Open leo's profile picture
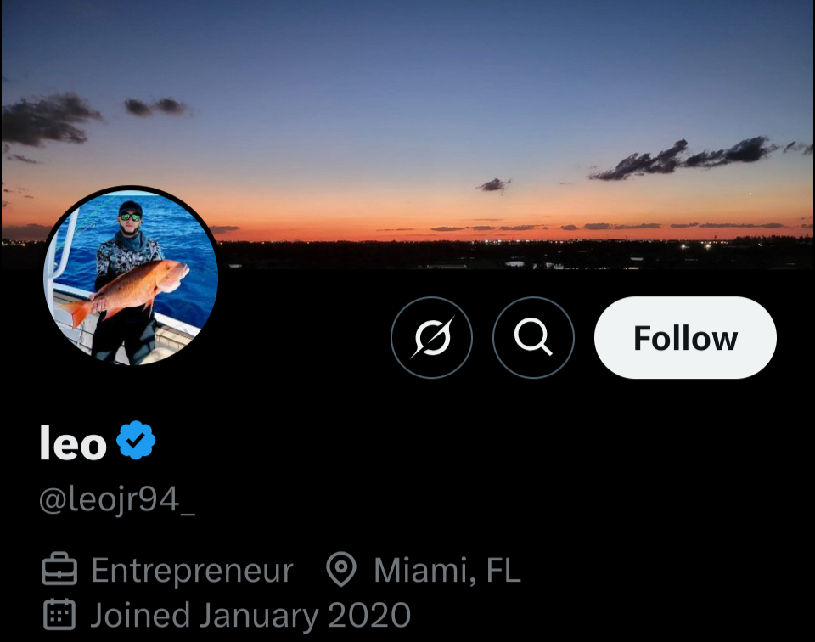The height and width of the screenshot is (642, 815). tap(131, 276)
